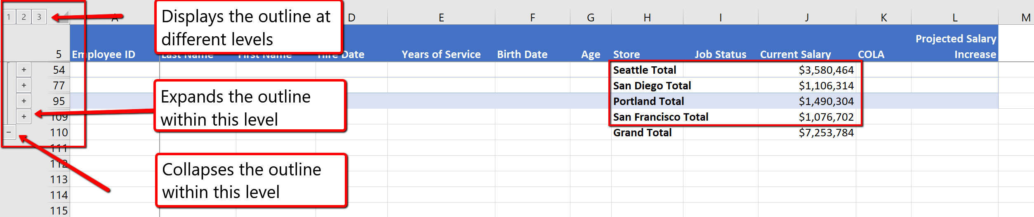
Task: Expand the San Diego Total group at row 77
Action: coord(24,85)
